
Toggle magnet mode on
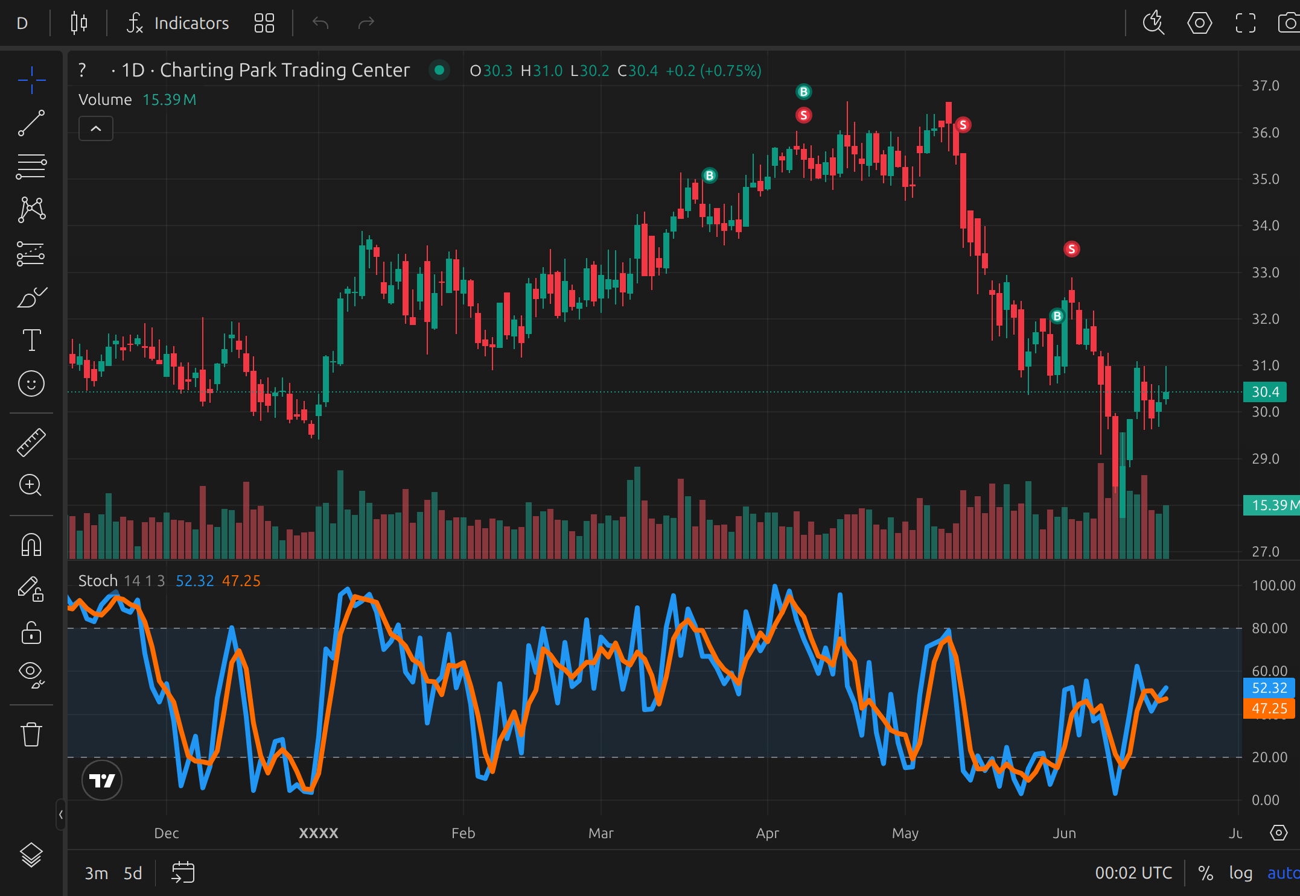click(x=31, y=545)
